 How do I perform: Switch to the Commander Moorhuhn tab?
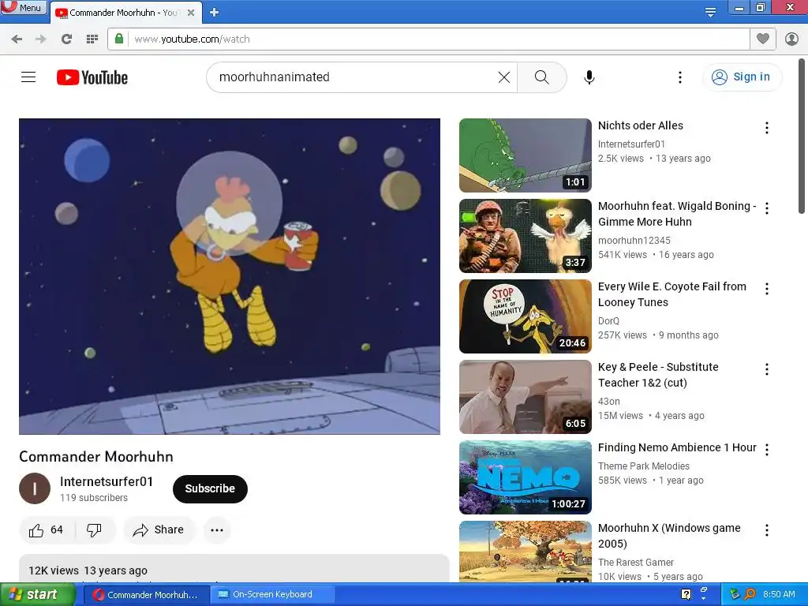tap(124, 13)
